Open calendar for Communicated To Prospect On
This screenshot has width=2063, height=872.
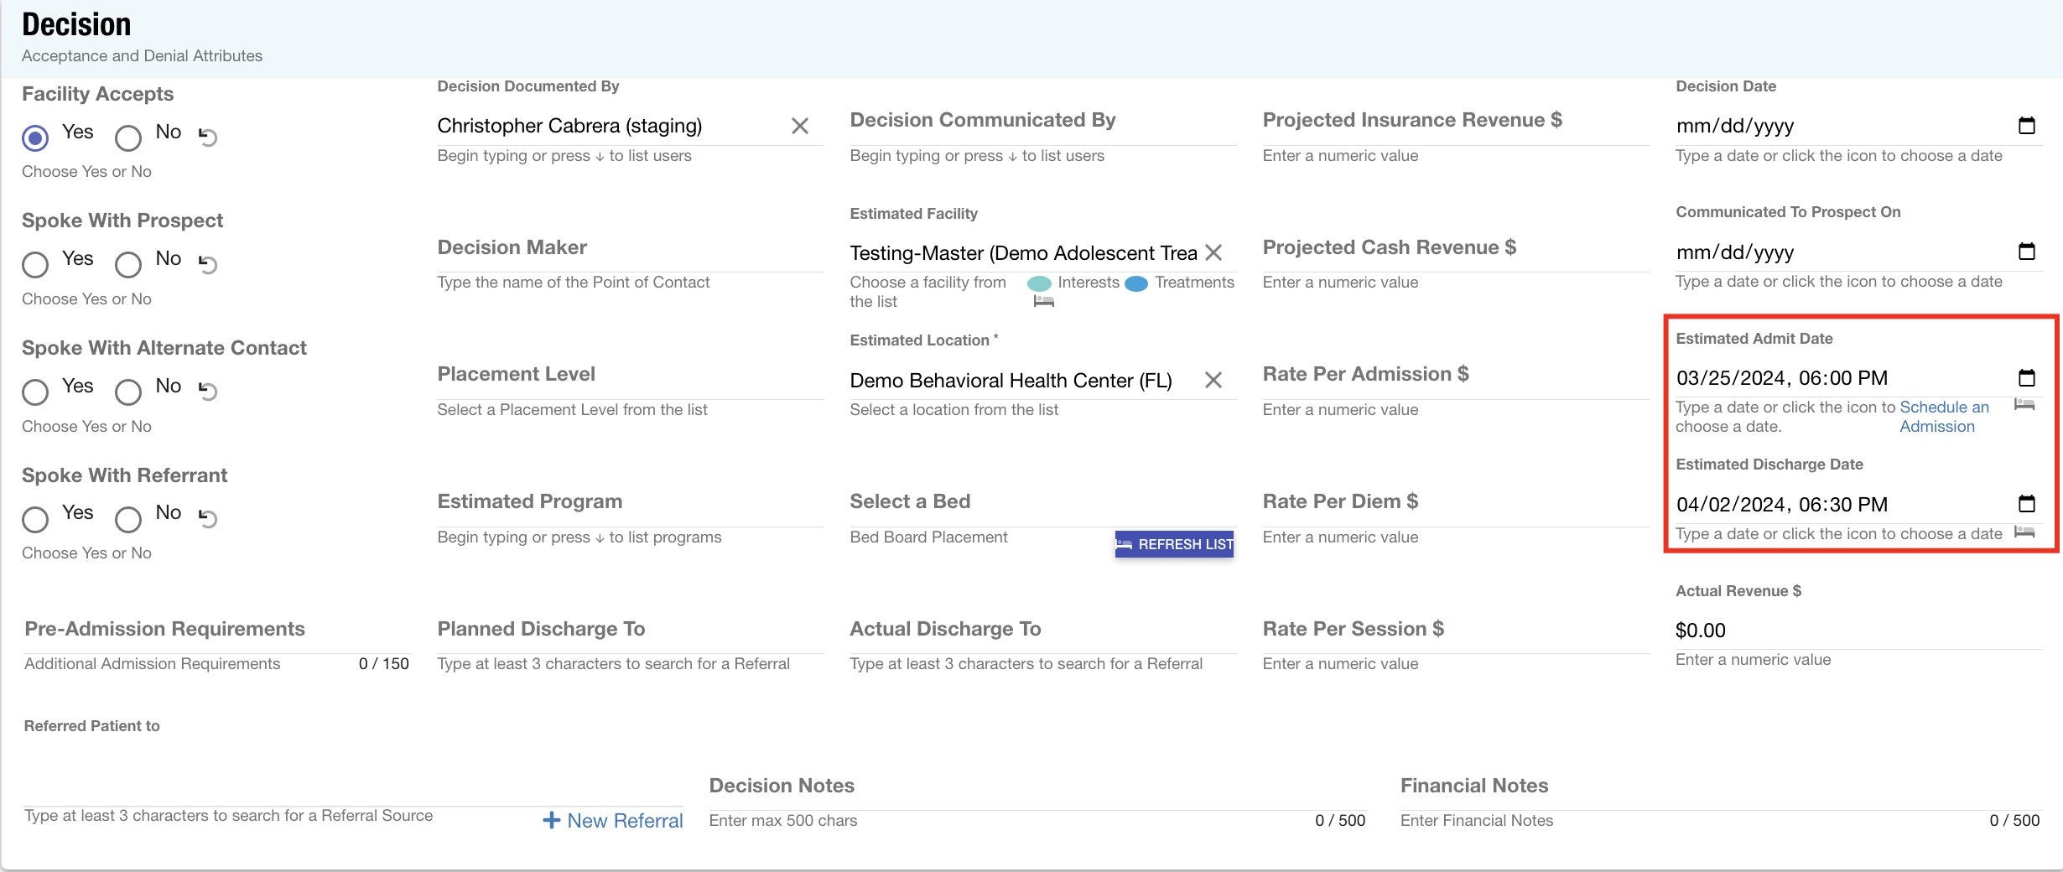point(2026,252)
